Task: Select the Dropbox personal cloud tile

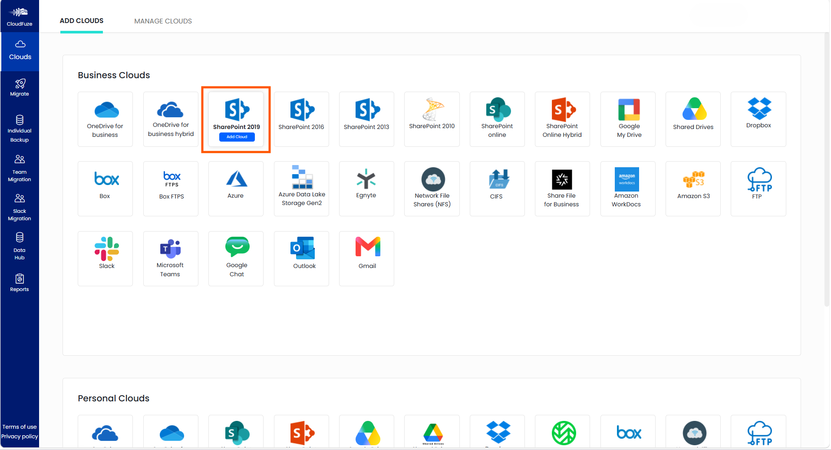Action: tap(497, 431)
